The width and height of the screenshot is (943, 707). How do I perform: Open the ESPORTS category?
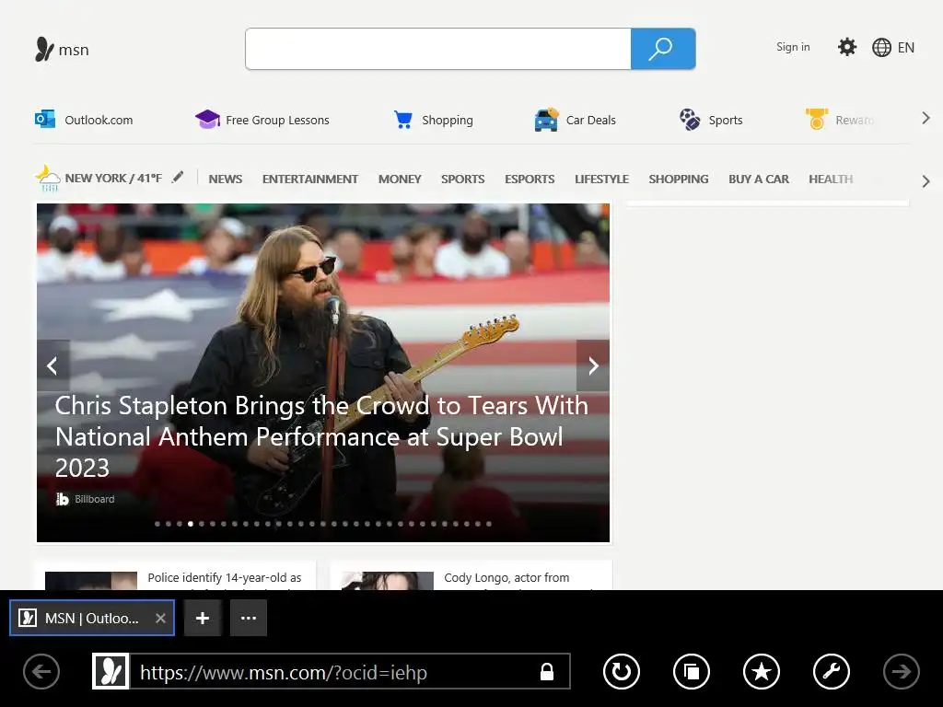(530, 180)
